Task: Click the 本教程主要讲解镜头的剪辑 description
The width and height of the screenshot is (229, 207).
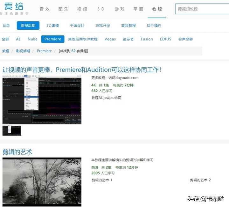Action: pyautogui.click(x=122, y=160)
